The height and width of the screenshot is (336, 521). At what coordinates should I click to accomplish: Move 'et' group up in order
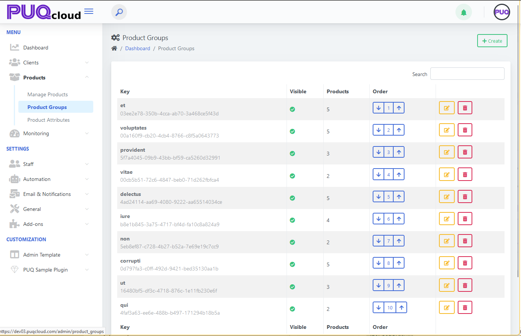point(399,108)
